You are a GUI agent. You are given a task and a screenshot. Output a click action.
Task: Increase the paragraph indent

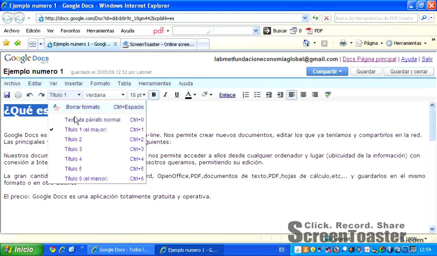280,95
